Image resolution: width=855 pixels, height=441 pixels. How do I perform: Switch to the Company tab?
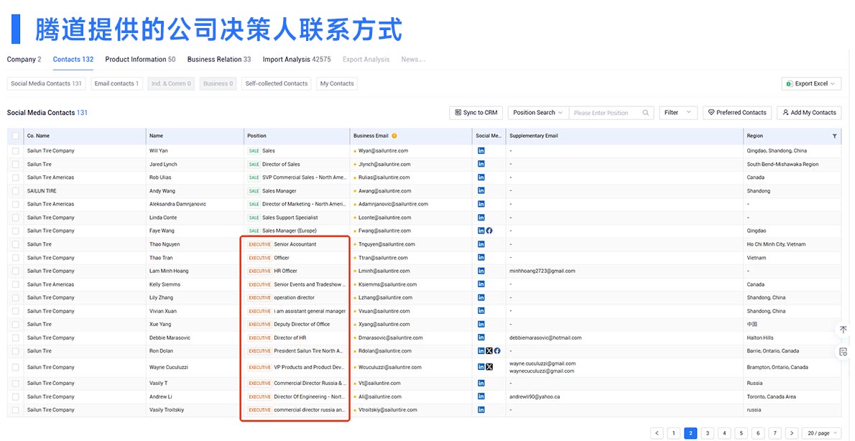[x=24, y=60]
